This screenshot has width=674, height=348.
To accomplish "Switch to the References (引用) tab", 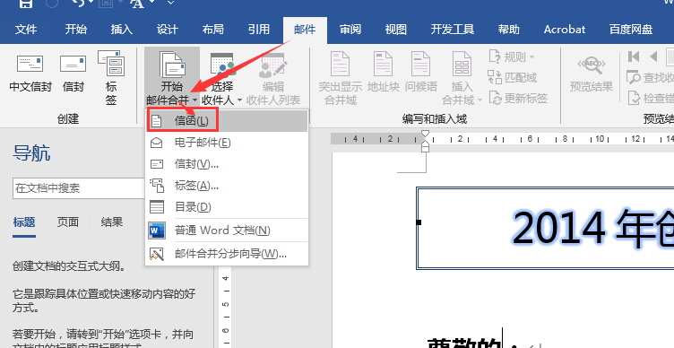I will pyautogui.click(x=259, y=30).
